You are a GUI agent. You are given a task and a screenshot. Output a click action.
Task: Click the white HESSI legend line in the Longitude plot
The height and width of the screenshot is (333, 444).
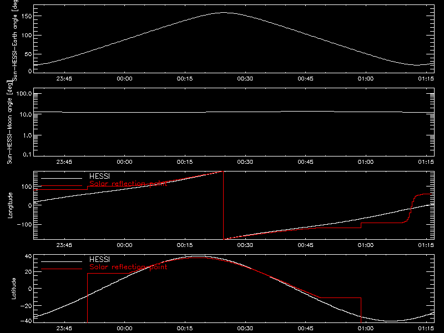(x=62, y=178)
